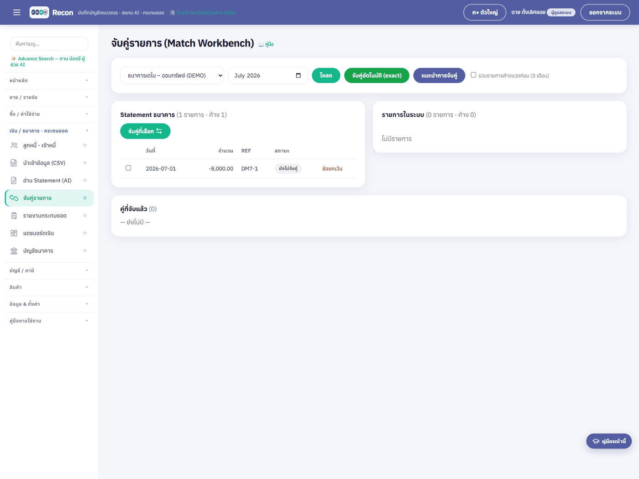Run จับคู่อัตโนมัติ (exact) auto-match
The width and height of the screenshot is (639, 479).
(x=377, y=76)
